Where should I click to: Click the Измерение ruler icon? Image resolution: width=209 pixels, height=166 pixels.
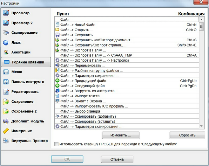[x=6, y=131]
